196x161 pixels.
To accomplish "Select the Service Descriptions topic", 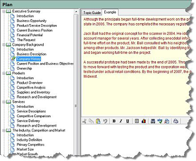I will click(31, 111).
